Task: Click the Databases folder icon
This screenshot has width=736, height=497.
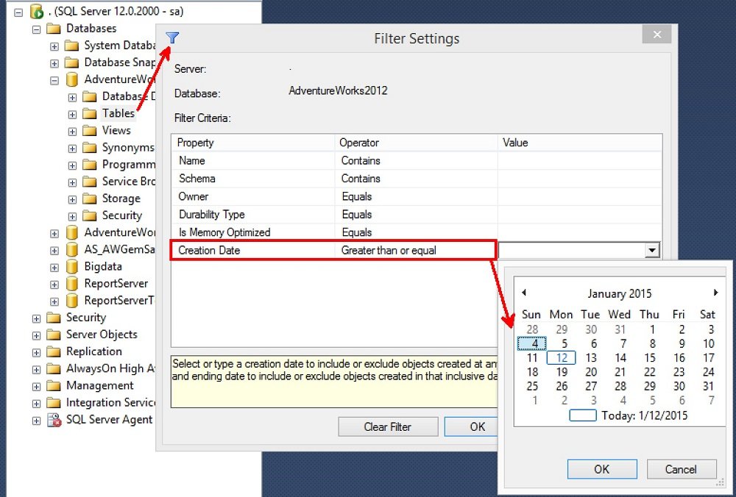Action: pos(54,29)
